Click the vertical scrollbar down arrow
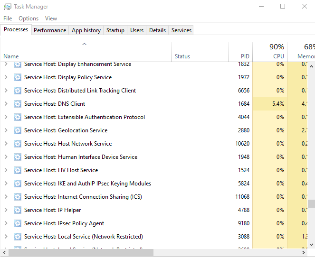 click(311, 244)
